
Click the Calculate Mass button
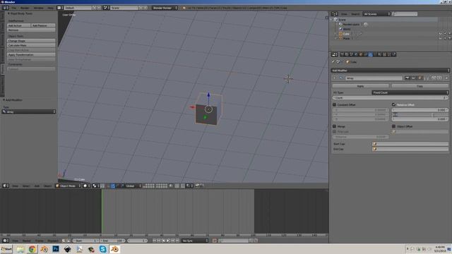pos(31,45)
